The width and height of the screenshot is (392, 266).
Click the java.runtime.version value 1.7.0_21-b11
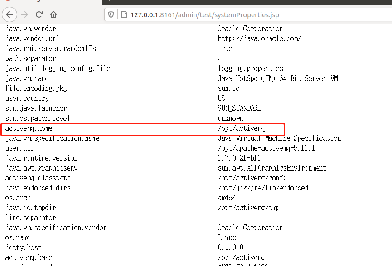(239, 158)
